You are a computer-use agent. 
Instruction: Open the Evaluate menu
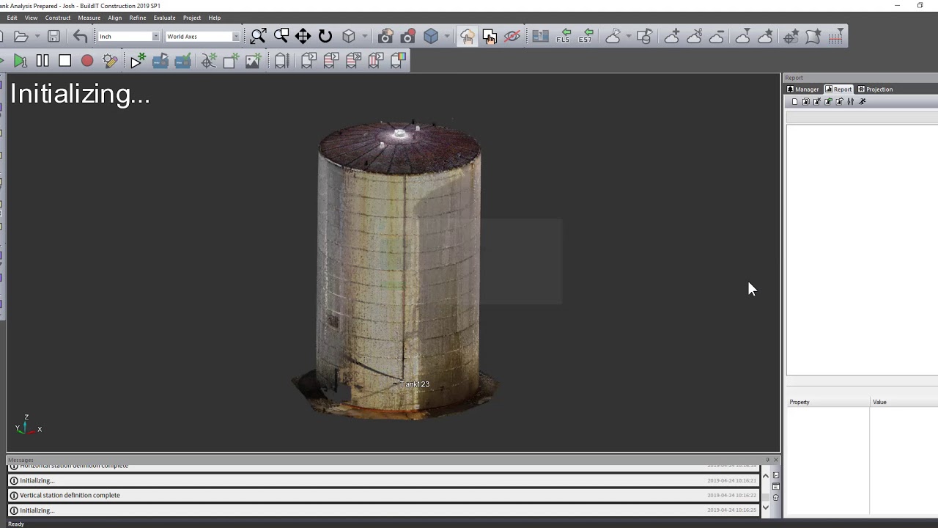tap(164, 18)
